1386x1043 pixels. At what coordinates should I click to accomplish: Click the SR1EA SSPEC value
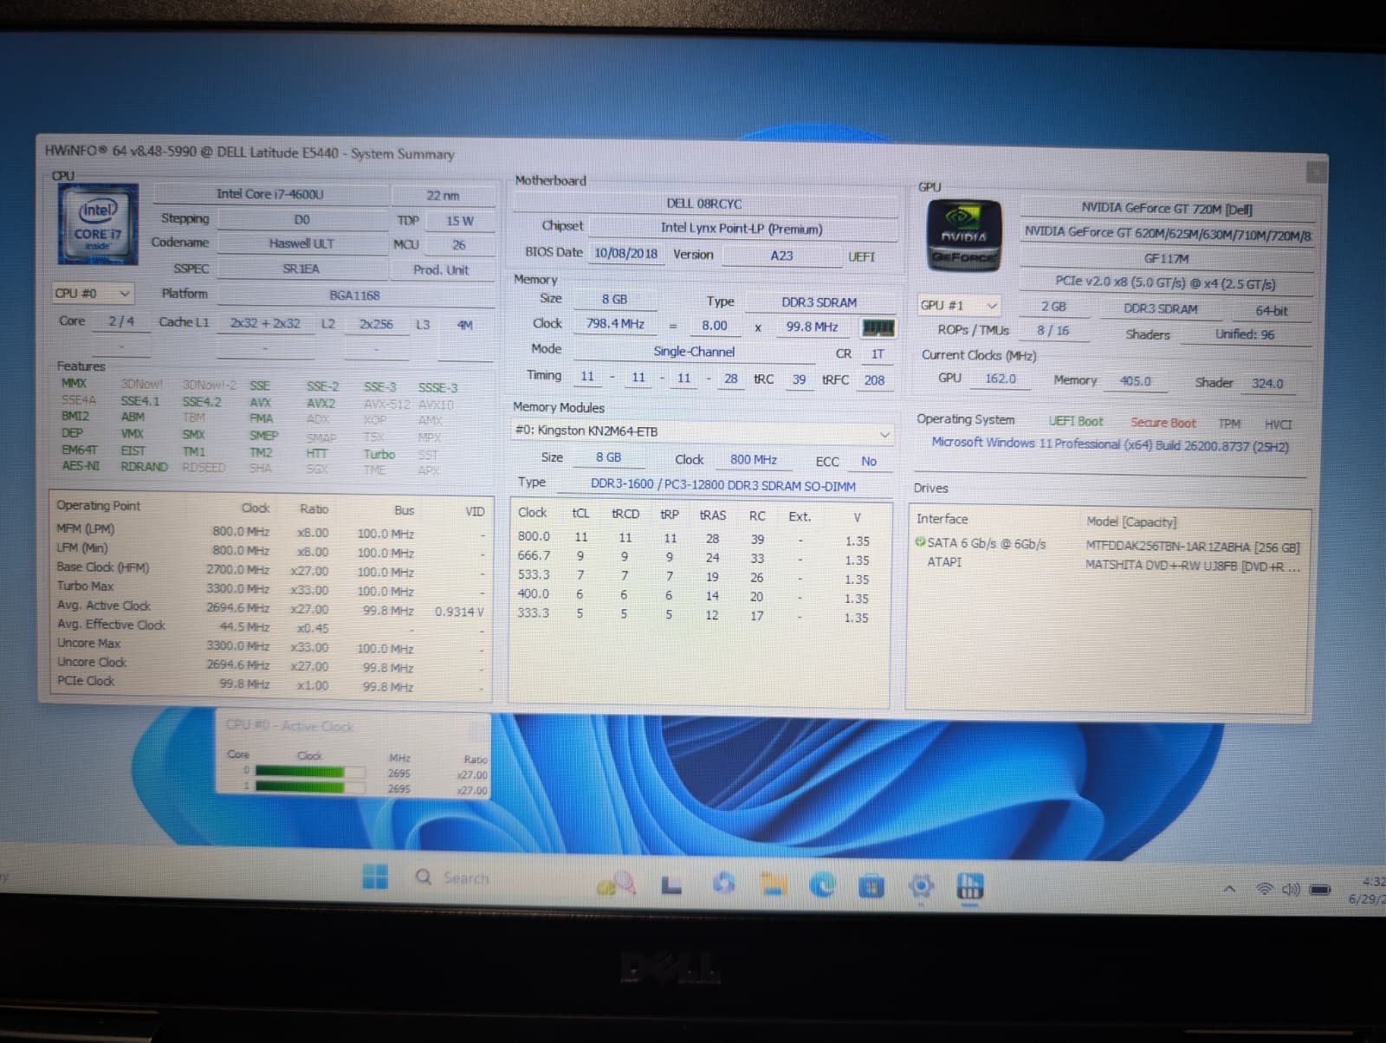click(301, 269)
